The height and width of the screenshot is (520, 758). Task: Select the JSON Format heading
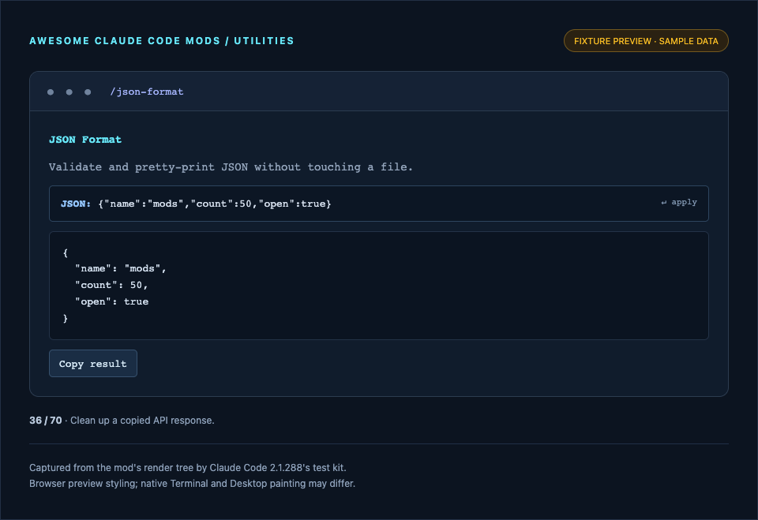click(85, 140)
